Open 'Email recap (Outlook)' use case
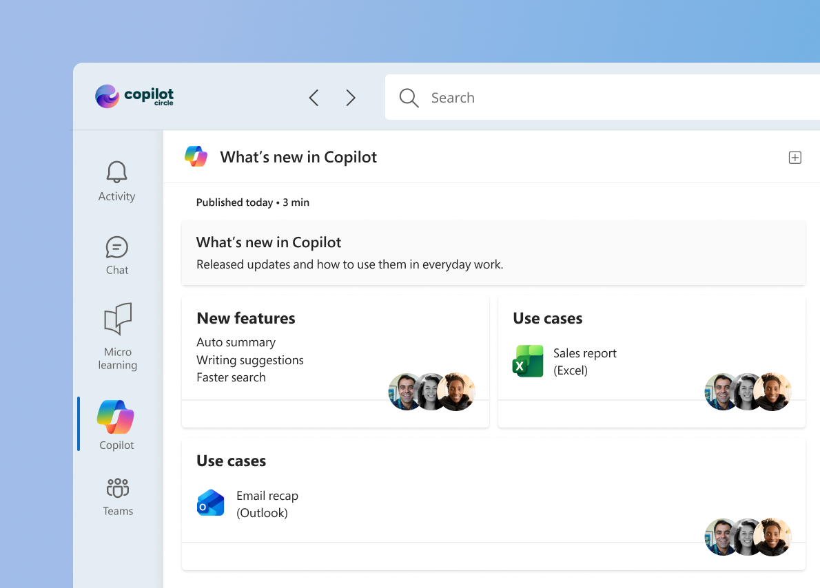 tap(267, 505)
